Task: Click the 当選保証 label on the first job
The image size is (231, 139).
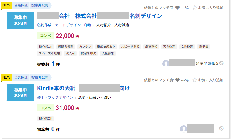Action: [21, 5]
